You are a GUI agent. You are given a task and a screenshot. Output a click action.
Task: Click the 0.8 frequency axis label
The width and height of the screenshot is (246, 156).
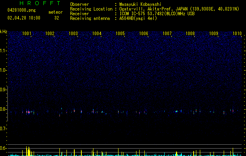click(x=3, y=109)
